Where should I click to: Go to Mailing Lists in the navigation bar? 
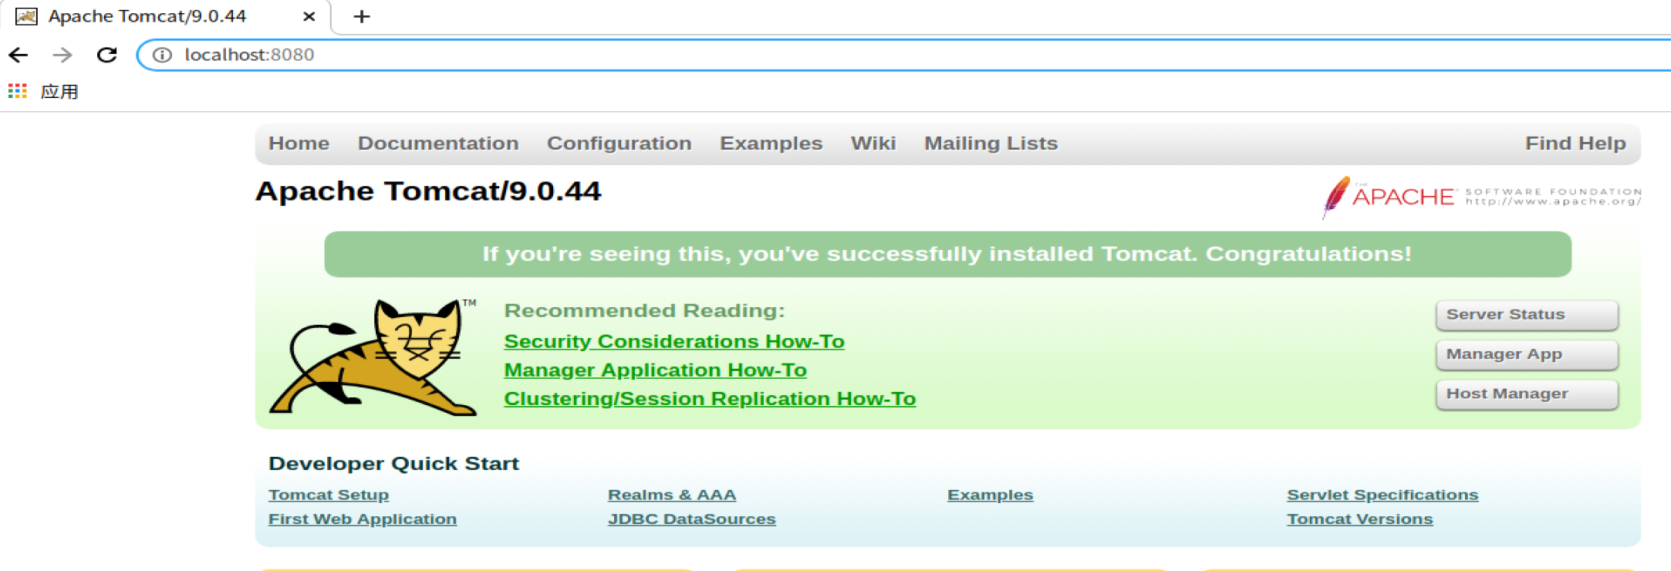pyautogui.click(x=991, y=144)
